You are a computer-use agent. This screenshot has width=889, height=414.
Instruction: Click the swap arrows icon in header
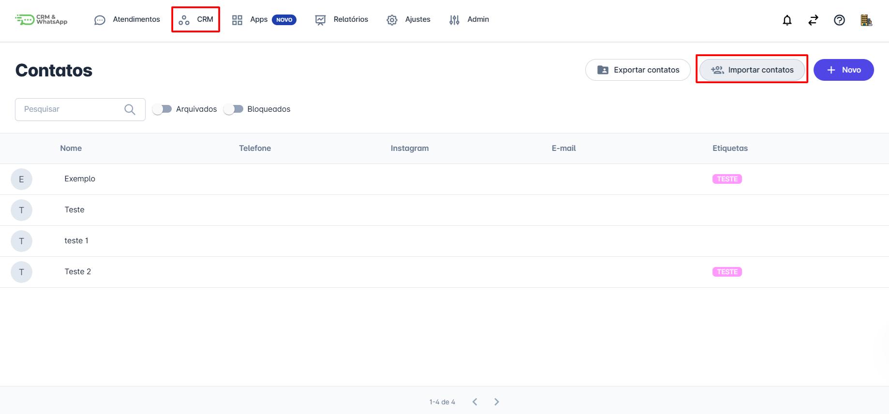pos(813,20)
